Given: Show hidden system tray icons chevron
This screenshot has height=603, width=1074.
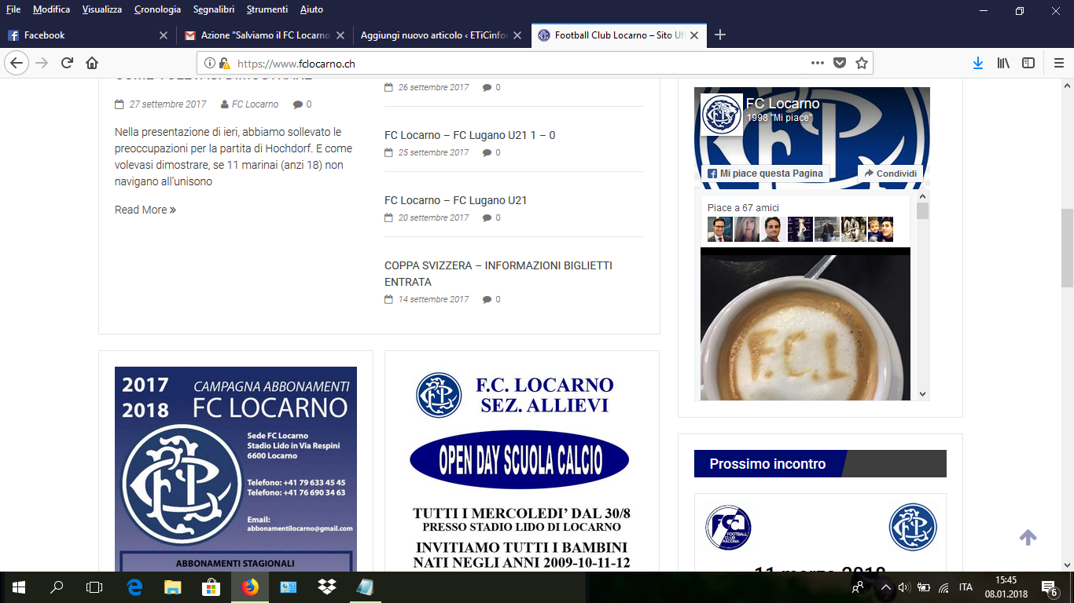Looking at the screenshot, I should (885, 587).
